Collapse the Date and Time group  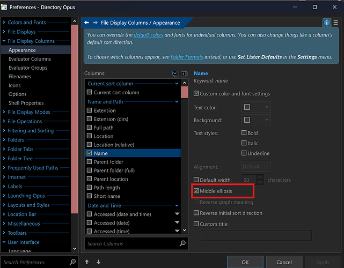177,205
